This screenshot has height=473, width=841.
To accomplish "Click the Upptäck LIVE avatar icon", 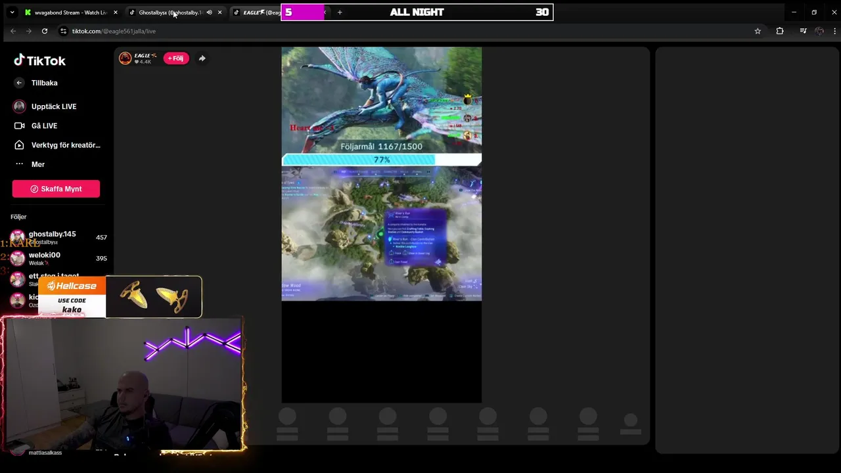I will click(x=19, y=106).
